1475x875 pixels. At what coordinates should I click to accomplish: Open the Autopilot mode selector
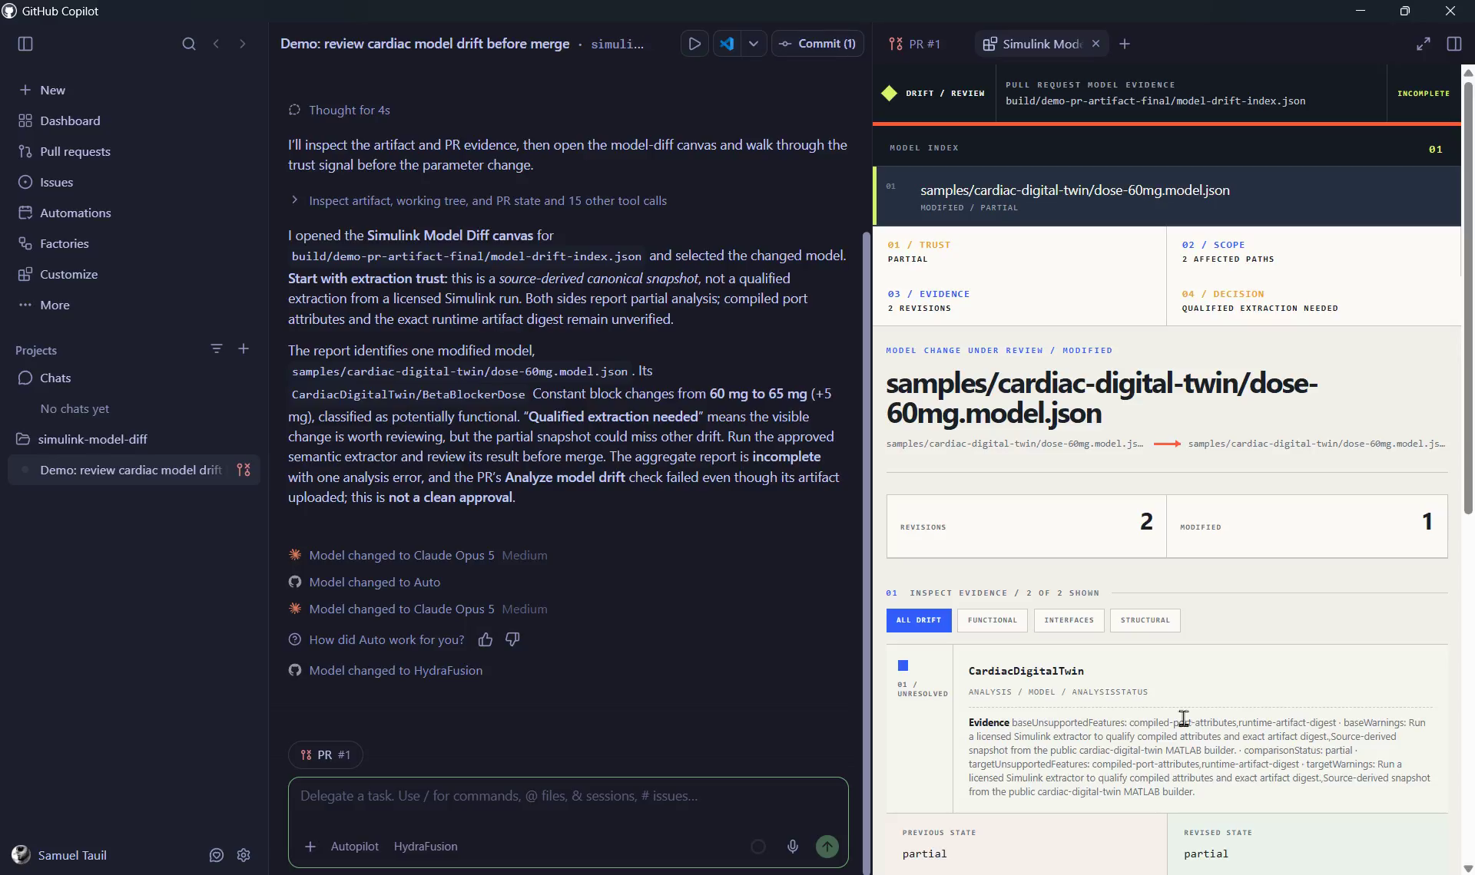tap(355, 847)
